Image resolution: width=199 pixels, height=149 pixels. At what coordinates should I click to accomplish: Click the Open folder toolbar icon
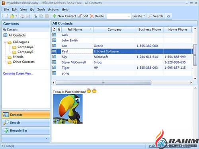pyautogui.click(x=12, y=16)
